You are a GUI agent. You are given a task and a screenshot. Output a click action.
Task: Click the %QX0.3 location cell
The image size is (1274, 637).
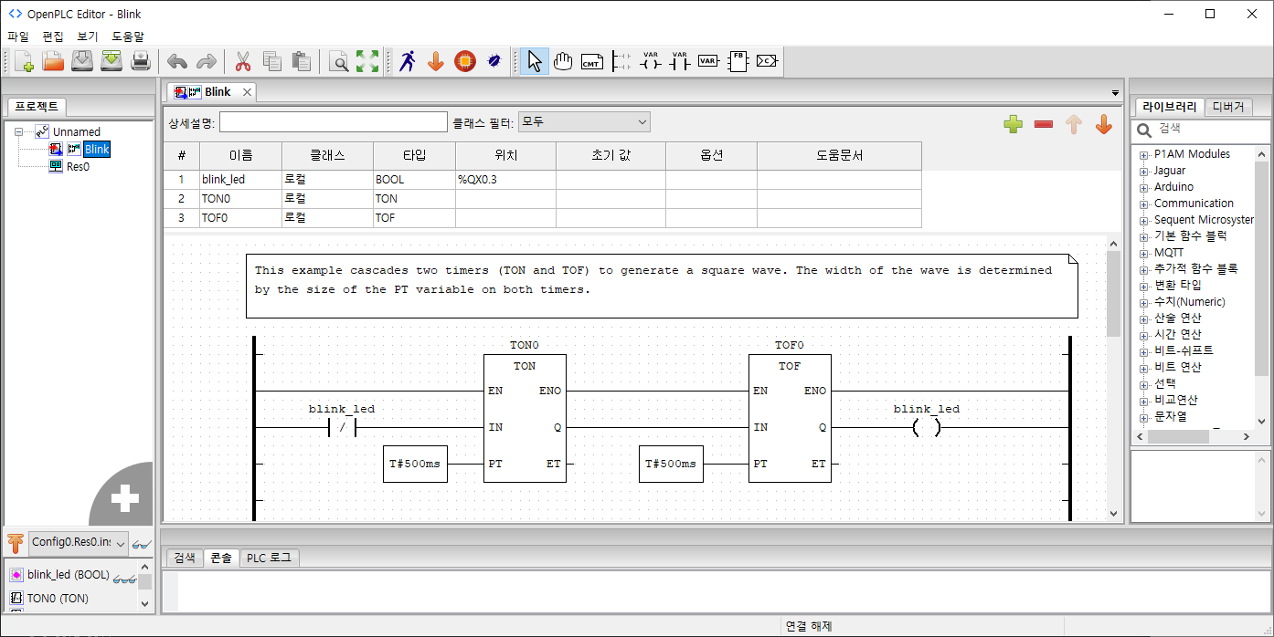coord(505,180)
